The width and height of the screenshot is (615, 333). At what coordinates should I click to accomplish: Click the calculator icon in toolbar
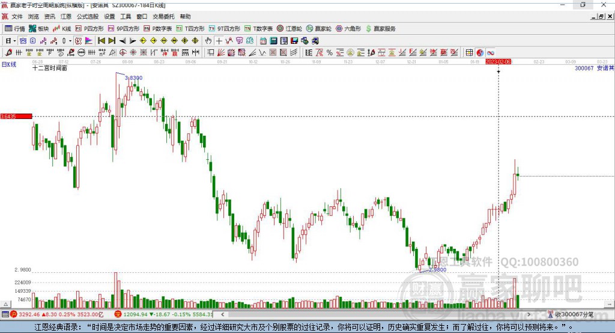tap(273, 41)
